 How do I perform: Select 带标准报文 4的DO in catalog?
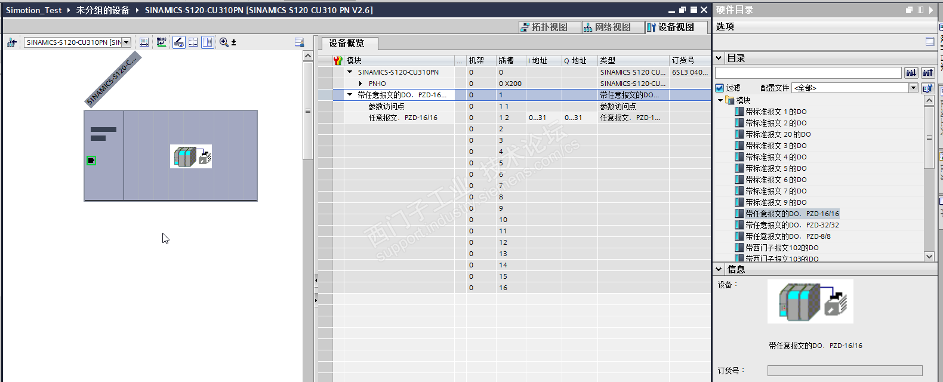click(x=776, y=157)
